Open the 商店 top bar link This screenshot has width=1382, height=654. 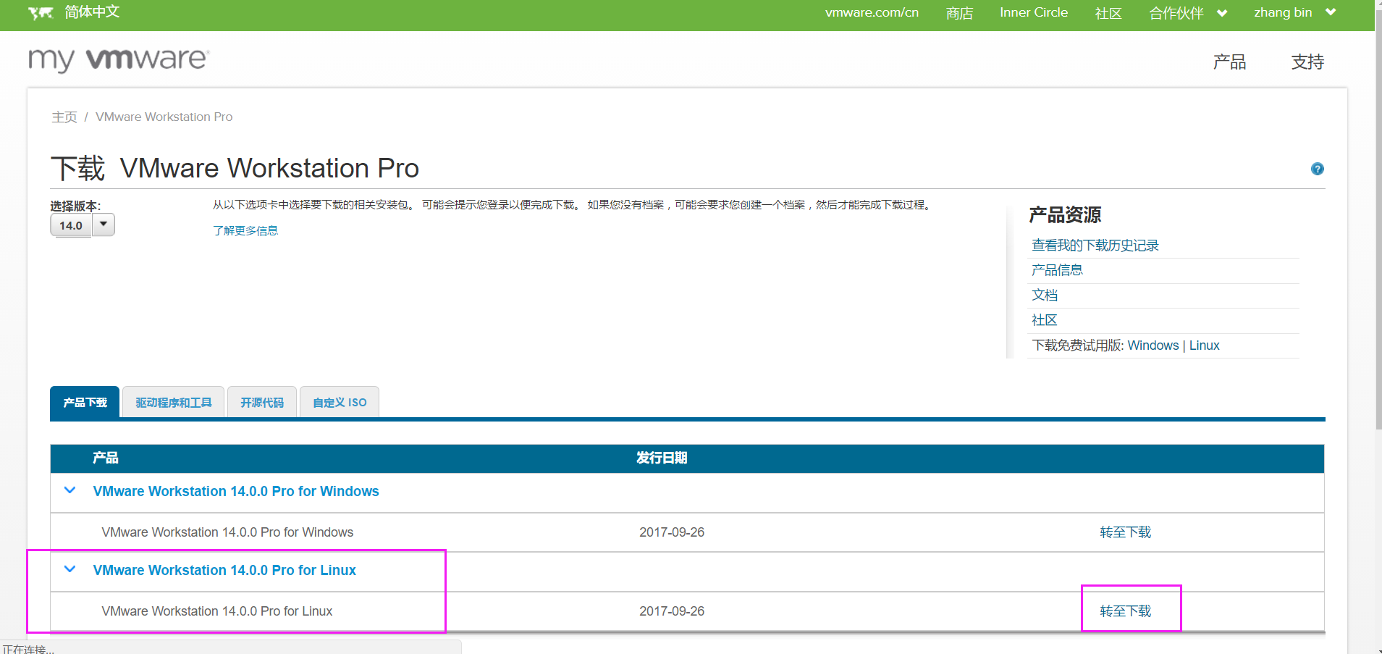(x=959, y=13)
